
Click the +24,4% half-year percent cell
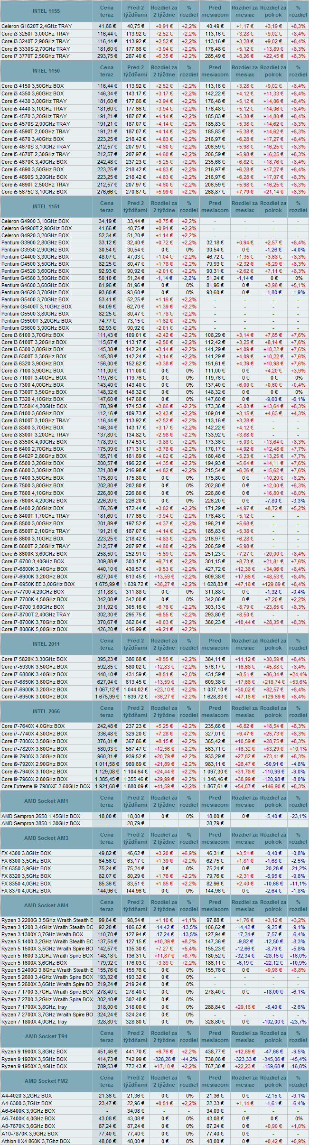pyautogui.click(x=298, y=674)
